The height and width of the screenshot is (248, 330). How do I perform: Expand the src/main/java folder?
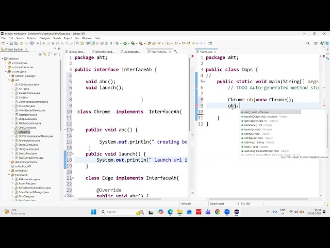(6, 63)
